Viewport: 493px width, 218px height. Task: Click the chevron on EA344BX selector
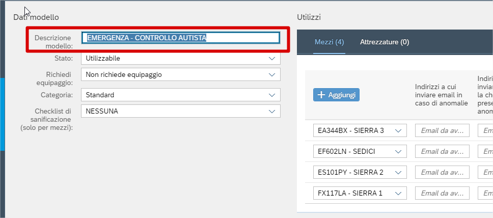click(x=398, y=130)
